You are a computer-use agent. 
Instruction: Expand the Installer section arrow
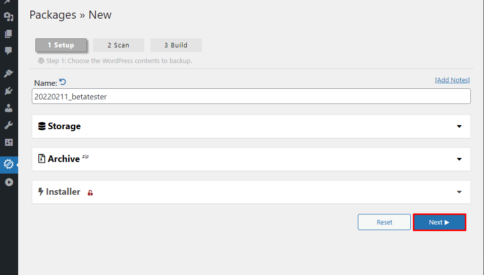pyautogui.click(x=459, y=192)
